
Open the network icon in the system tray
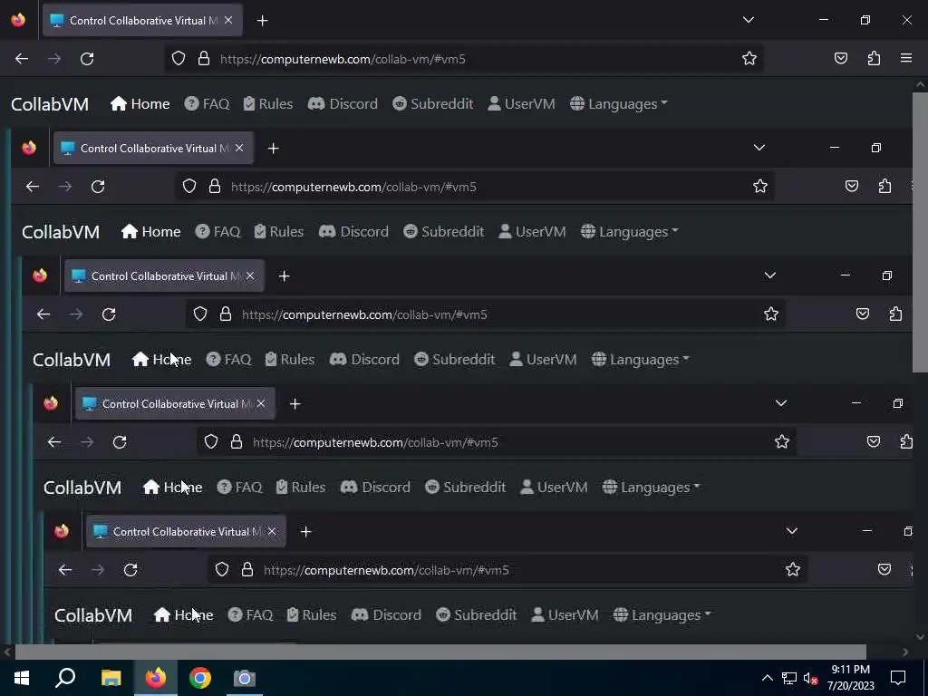coord(789,678)
